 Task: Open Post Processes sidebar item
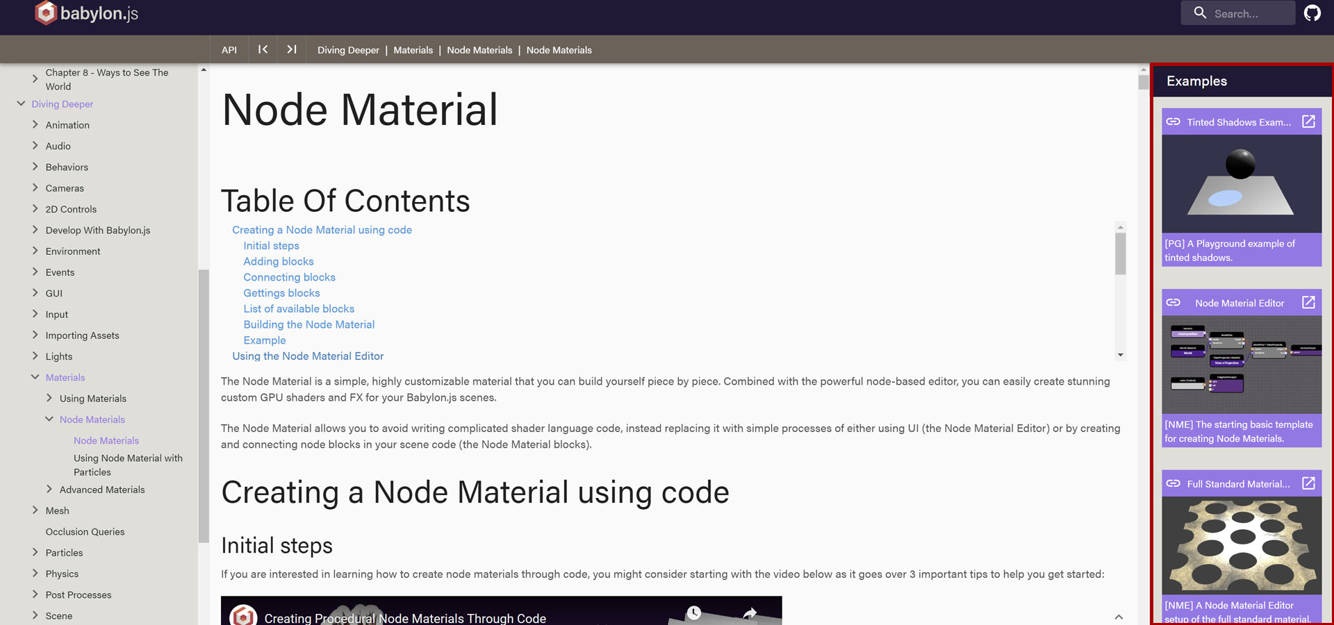coord(79,594)
